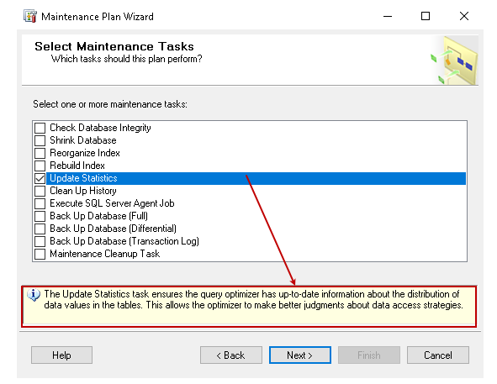Enable the Check Database Integrity checkbox
The height and width of the screenshot is (384, 497).
point(40,128)
